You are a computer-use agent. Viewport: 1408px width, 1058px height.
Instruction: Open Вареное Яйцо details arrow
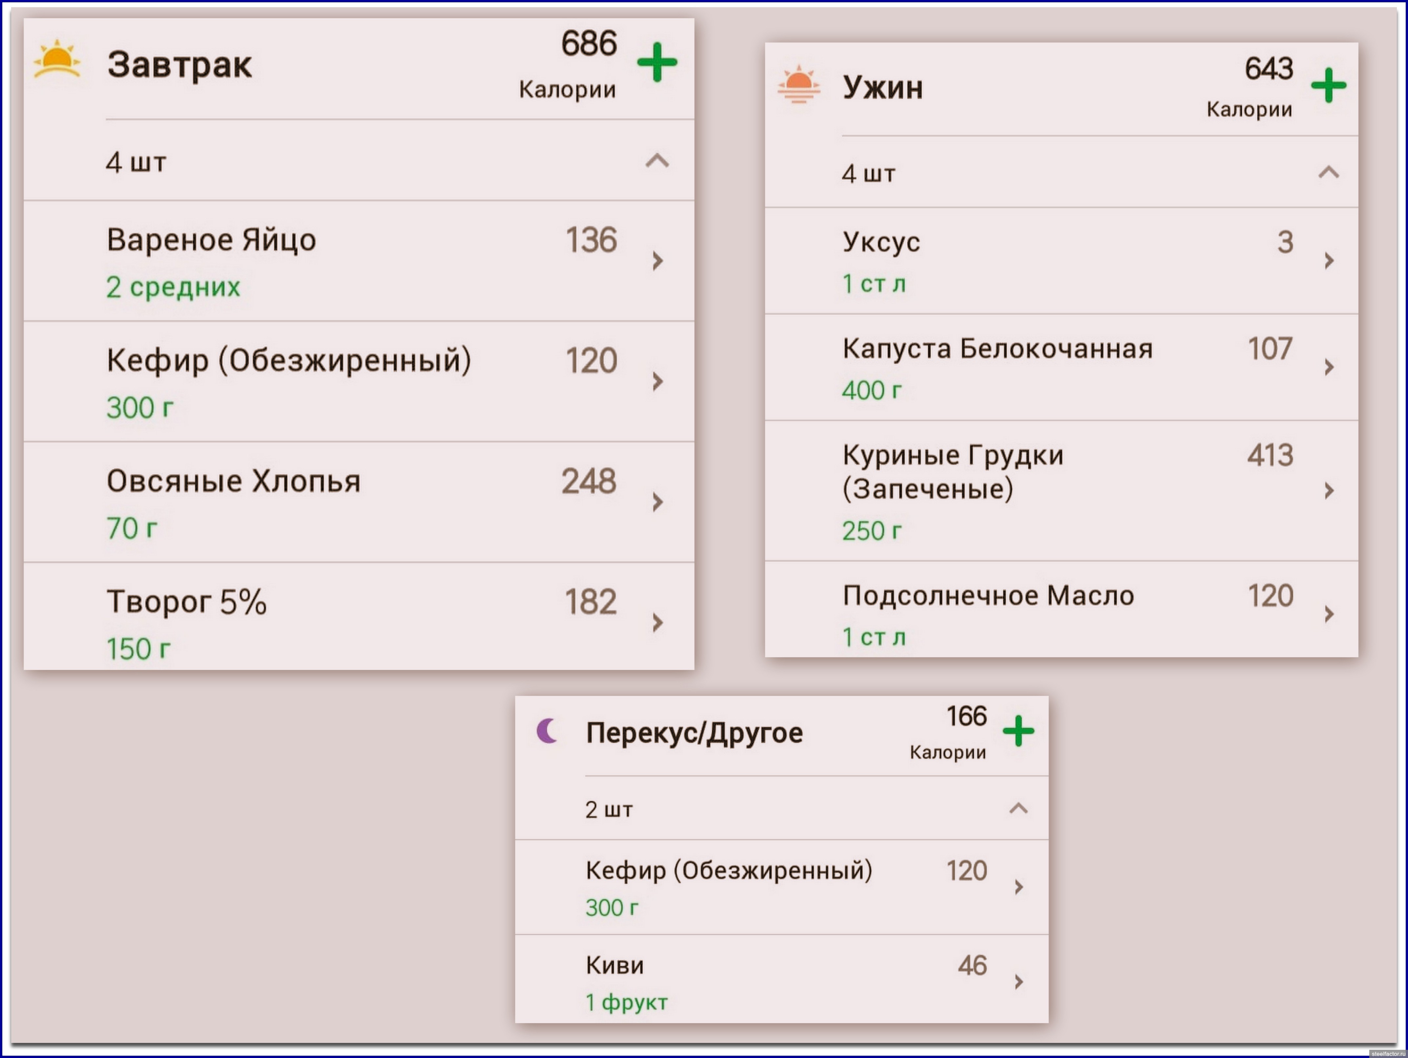pos(658,260)
